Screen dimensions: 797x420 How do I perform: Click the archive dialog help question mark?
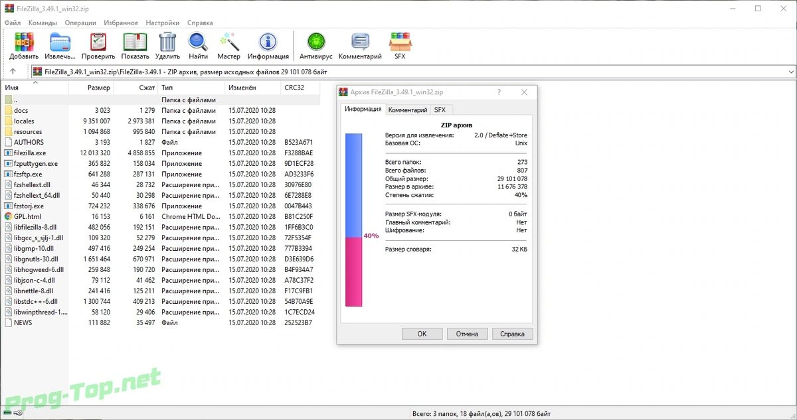click(499, 92)
